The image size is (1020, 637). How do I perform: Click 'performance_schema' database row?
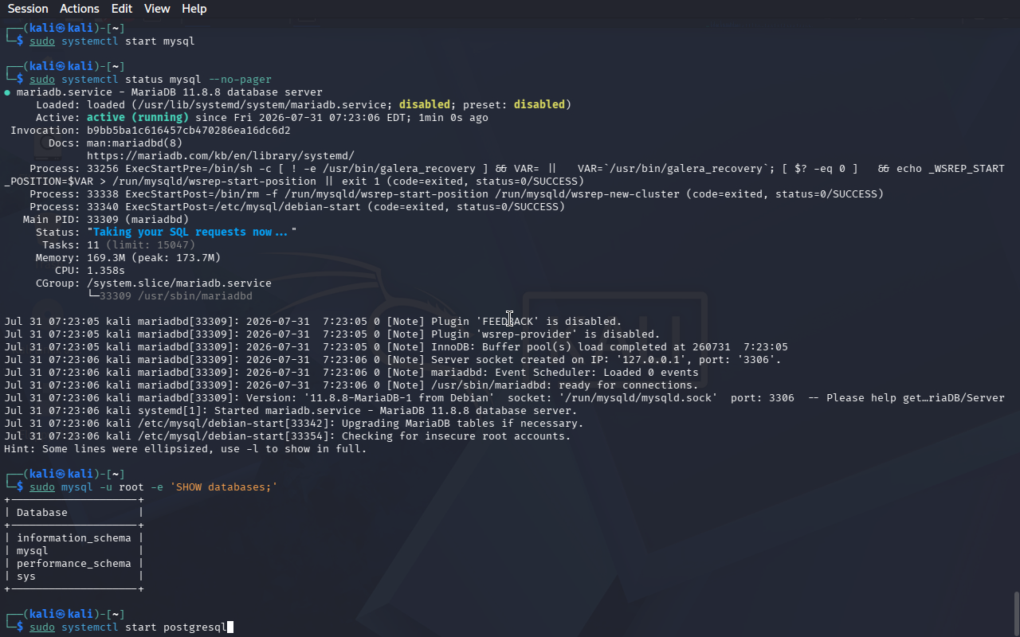[x=73, y=563]
